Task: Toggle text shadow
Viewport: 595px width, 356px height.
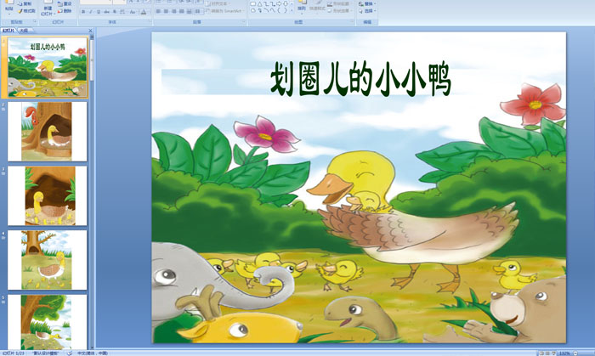Action: coord(115,12)
